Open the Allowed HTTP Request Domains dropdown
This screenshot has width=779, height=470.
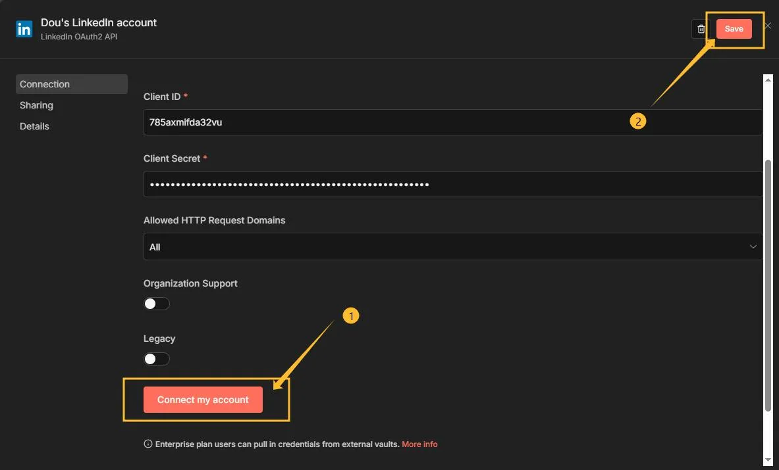(x=452, y=247)
